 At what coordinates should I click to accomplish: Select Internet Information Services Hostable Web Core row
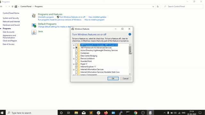pos(100,72)
